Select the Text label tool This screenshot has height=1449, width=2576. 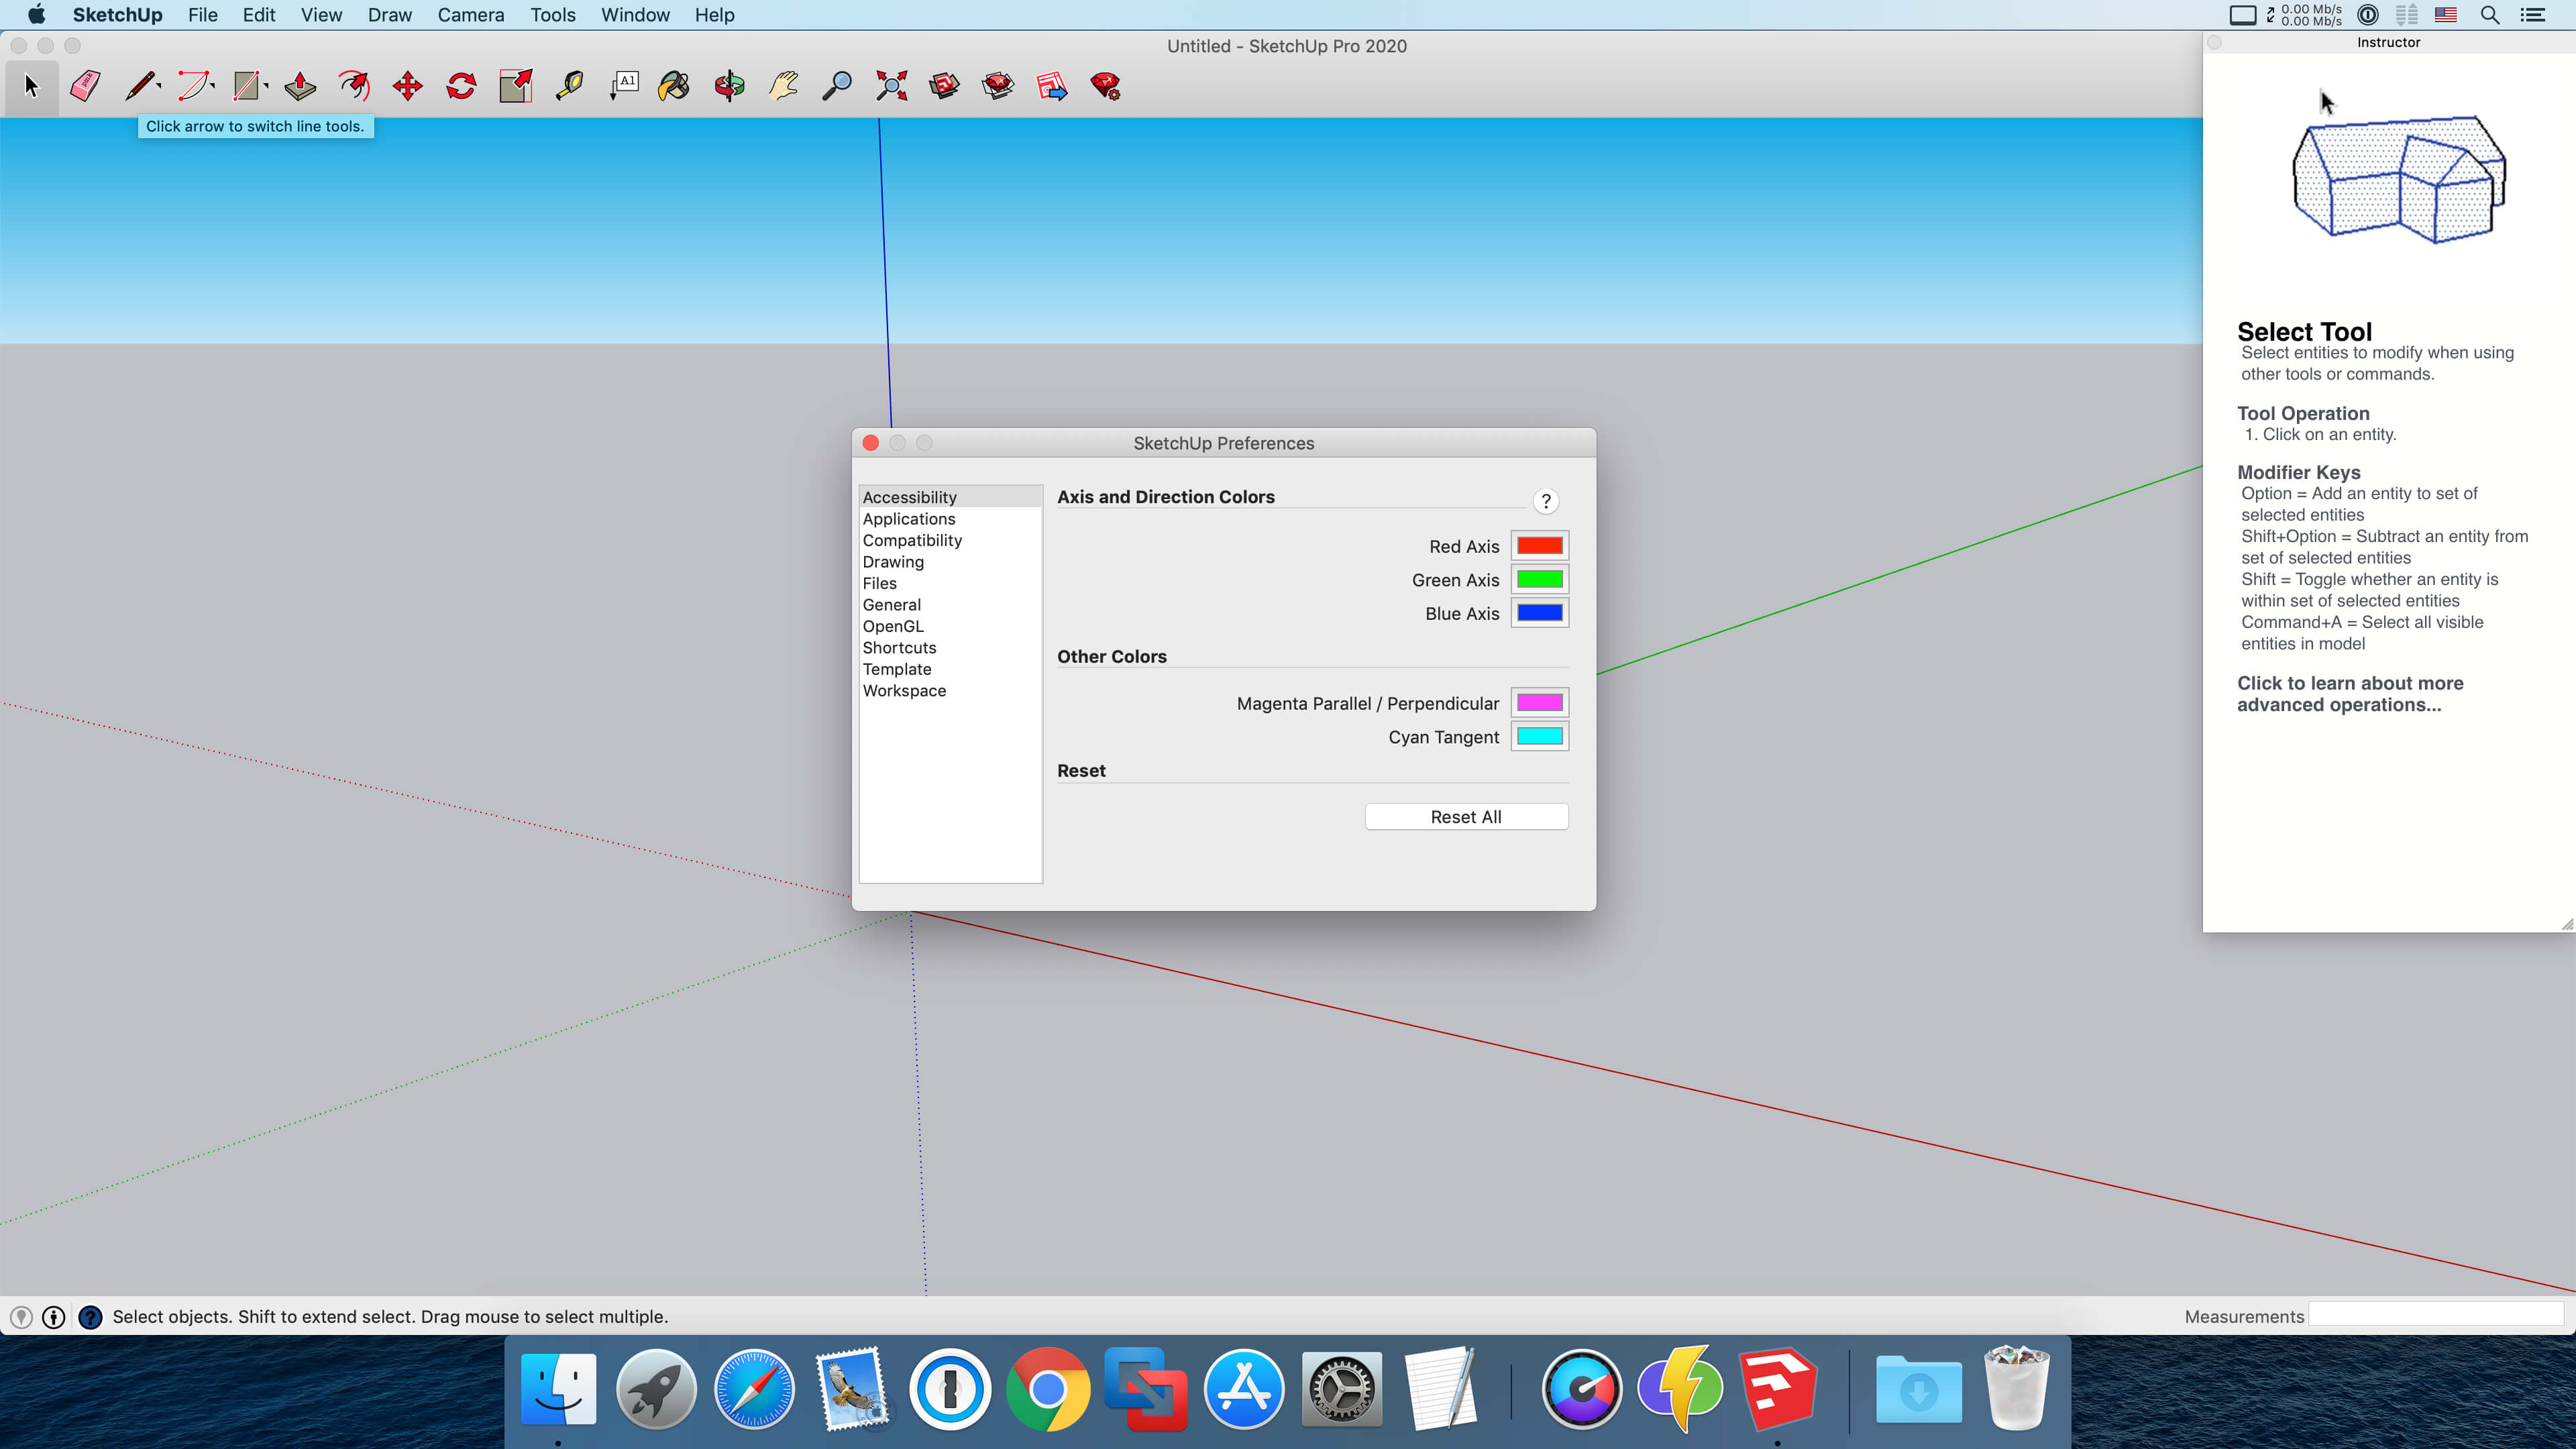(x=624, y=86)
